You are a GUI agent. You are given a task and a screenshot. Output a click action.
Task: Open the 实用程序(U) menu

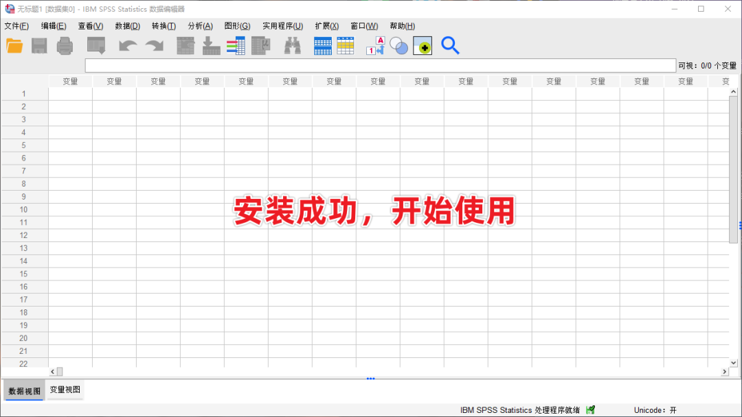(x=282, y=26)
